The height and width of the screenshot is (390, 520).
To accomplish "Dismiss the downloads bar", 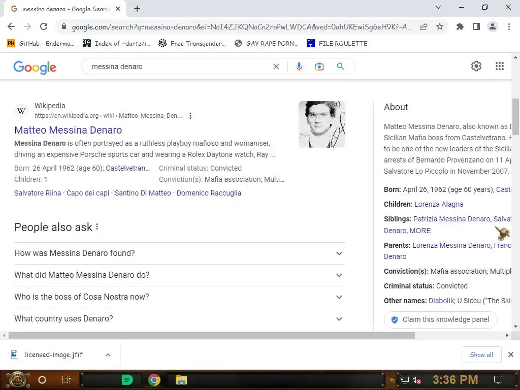I will [511, 354].
